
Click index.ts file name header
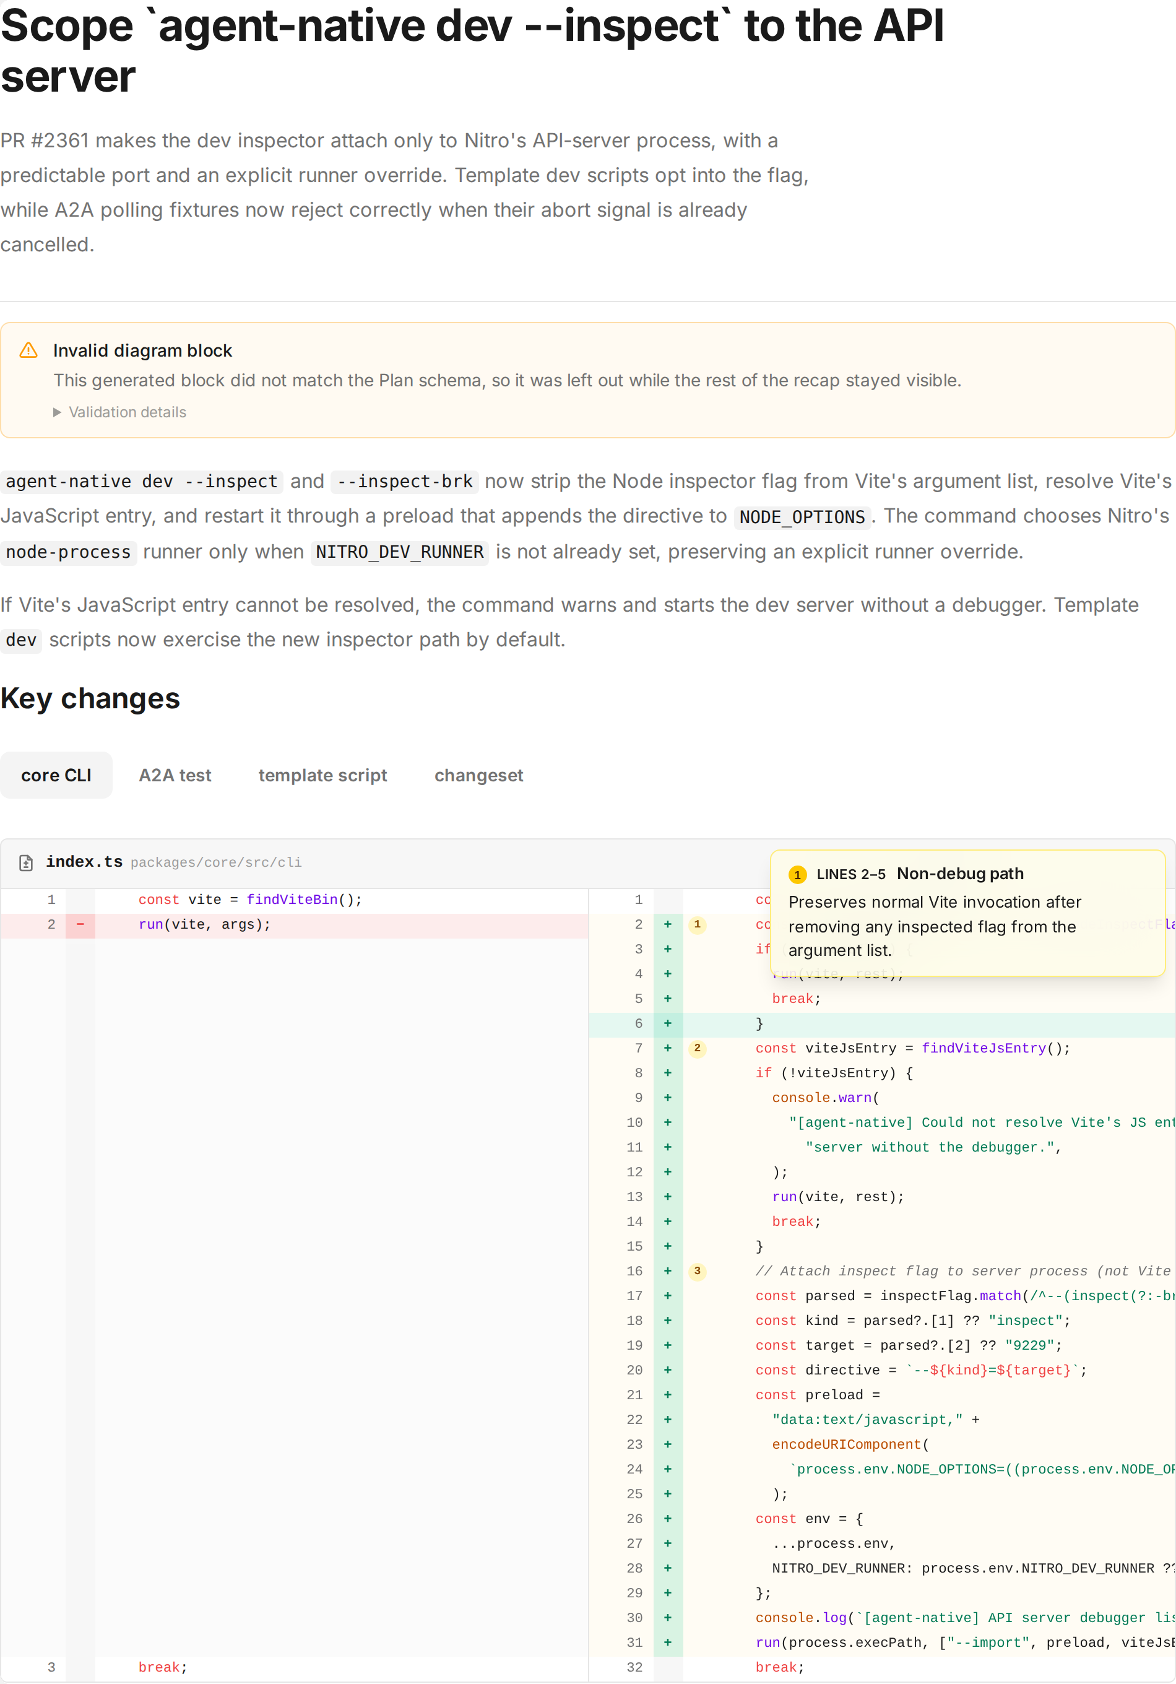(x=84, y=862)
